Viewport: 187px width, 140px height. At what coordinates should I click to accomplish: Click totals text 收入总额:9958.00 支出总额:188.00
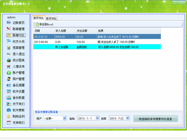pos(118,47)
